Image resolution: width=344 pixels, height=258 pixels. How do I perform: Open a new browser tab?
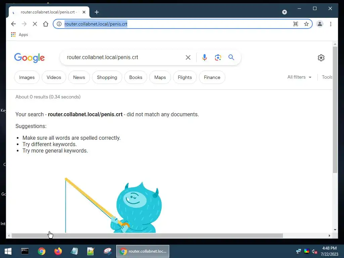click(x=97, y=12)
